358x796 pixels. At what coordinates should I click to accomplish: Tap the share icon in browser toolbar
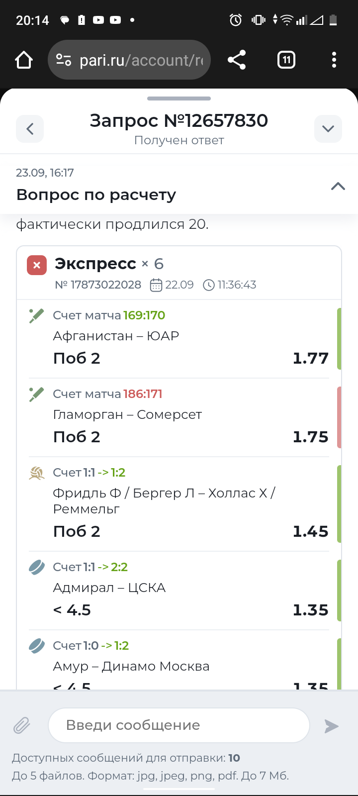click(x=237, y=60)
